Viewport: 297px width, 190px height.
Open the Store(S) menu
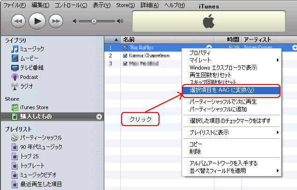tap(125, 5)
